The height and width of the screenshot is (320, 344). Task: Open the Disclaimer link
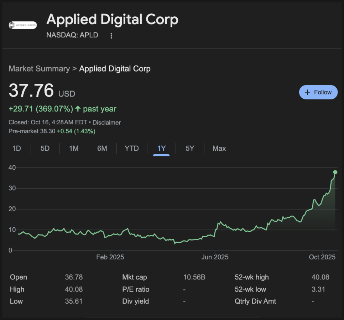[107, 123]
